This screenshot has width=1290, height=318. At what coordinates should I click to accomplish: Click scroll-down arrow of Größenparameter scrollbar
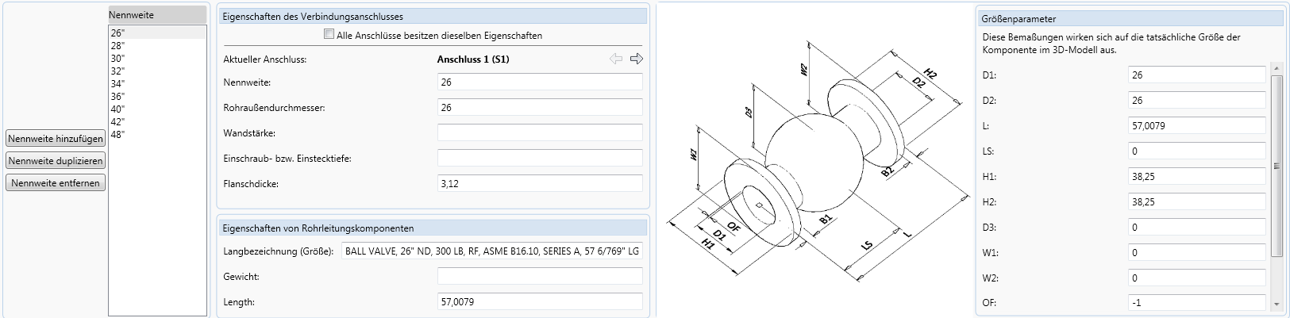[x=1277, y=305]
